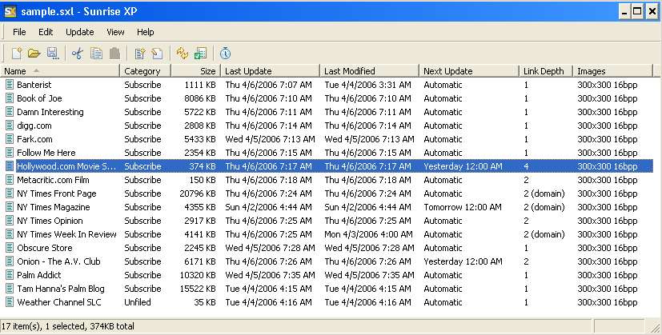
Task: Select the Follow Me Here entry
Action: tap(46, 153)
